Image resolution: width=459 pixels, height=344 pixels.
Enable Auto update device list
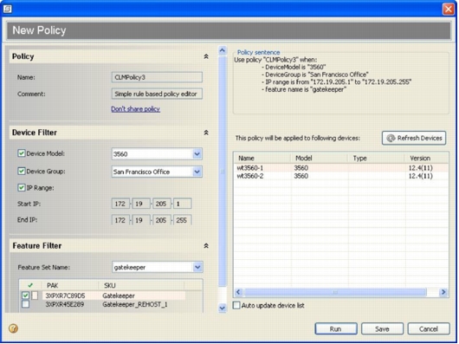click(x=236, y=305)
